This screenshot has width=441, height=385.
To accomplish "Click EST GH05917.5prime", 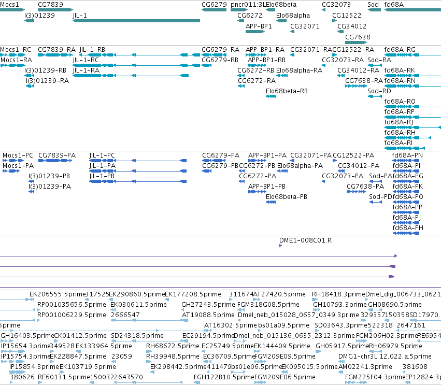I will pos(318,351).
